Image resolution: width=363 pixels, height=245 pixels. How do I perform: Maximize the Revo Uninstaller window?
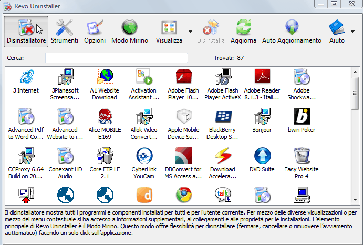(334, 4)
